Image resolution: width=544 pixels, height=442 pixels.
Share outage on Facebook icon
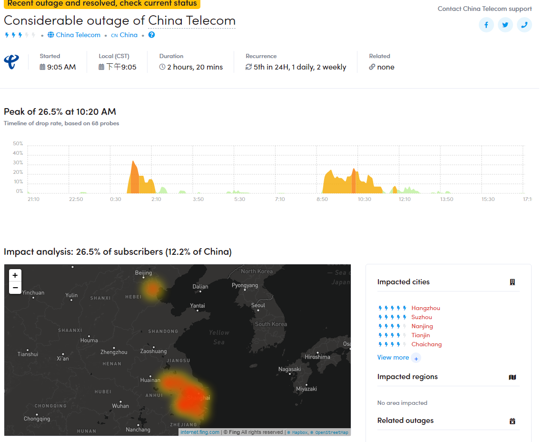486,25
